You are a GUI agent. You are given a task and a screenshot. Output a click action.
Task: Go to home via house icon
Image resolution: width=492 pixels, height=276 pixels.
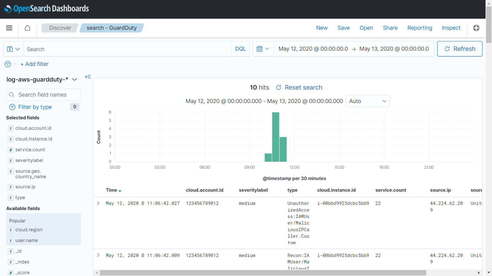(x=27, y=28)
